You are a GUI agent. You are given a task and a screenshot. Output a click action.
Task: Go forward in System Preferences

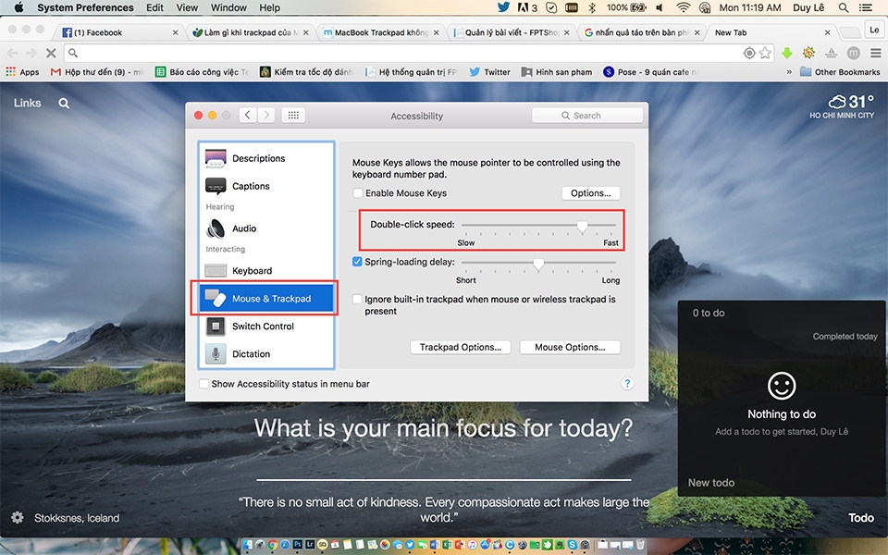[x=266, y=115]
